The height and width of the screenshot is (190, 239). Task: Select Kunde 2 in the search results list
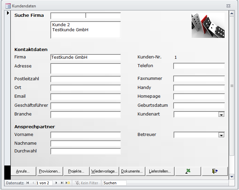[61, 25]
